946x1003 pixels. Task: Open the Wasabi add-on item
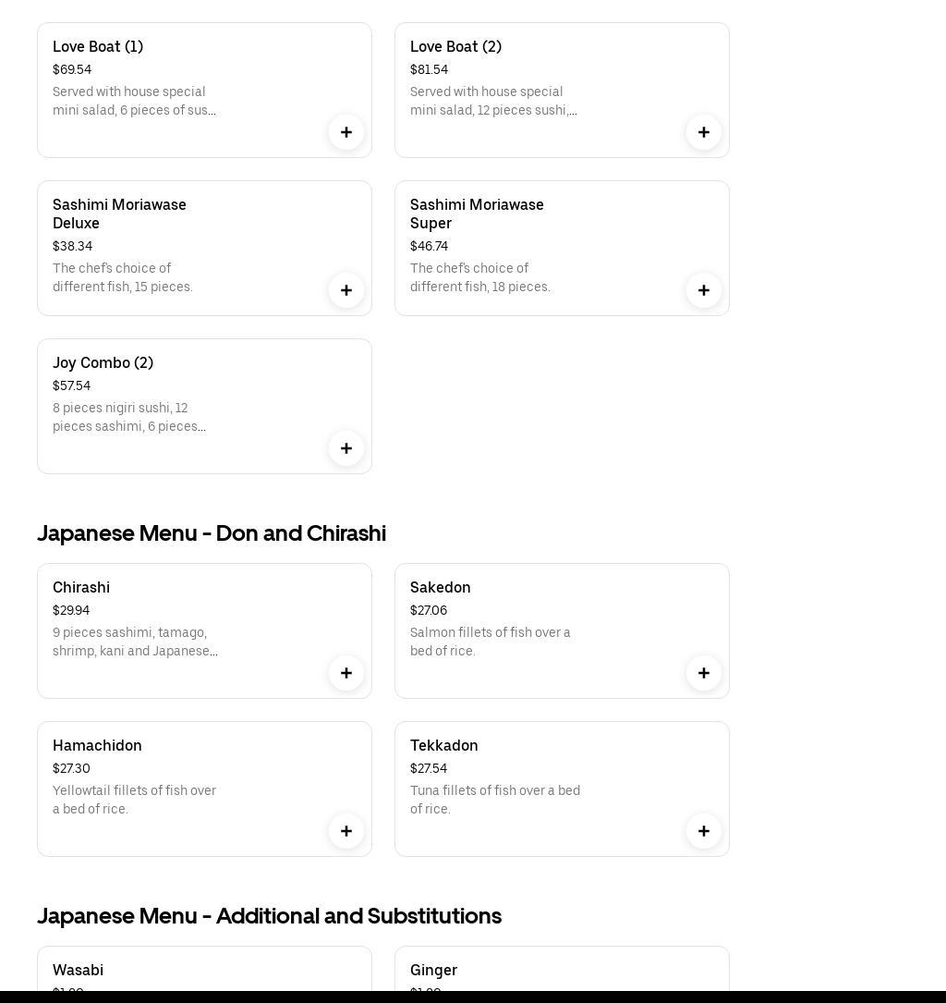click(79, 970)
